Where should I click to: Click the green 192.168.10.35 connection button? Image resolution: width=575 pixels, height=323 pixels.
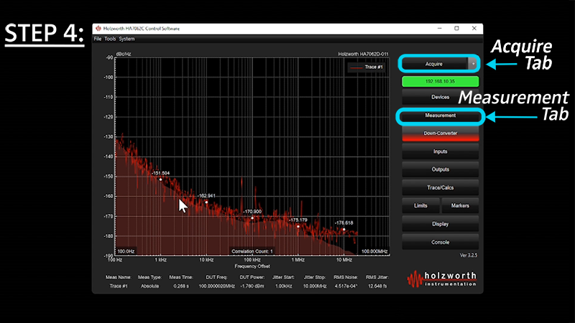440,81
